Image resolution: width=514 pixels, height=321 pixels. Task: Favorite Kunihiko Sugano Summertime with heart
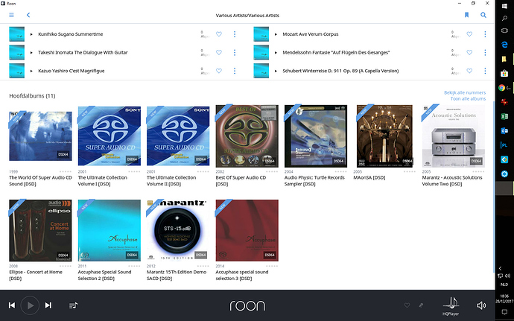[219, 34]
